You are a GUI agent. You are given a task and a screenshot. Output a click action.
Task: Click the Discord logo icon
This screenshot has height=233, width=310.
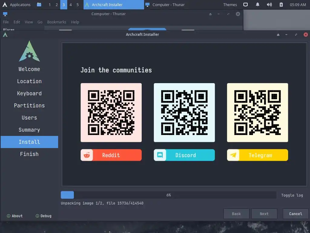(160, 155)
